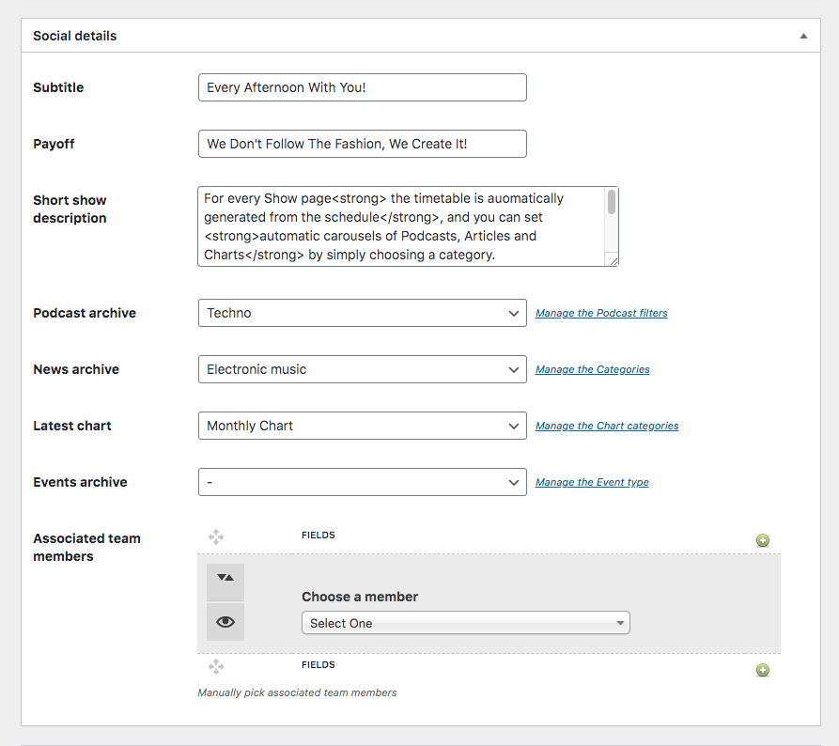This screenshot has width=839, height=746.
Task: Click the Manage the Event type link
Action: point(592,482)
